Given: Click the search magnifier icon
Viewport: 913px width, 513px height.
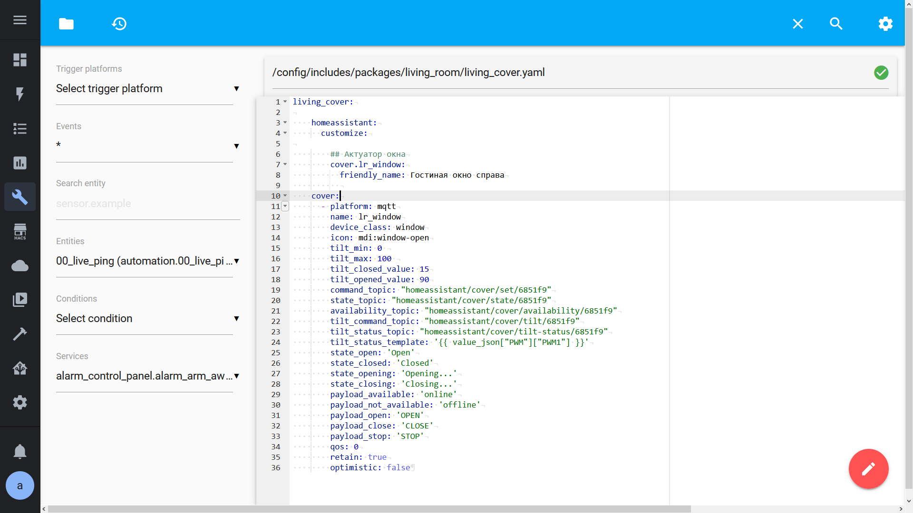Looking at the screenshot, I should [x=836, y=24].
